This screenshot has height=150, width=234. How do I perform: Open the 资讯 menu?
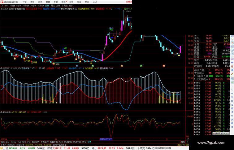click(40, 2)
